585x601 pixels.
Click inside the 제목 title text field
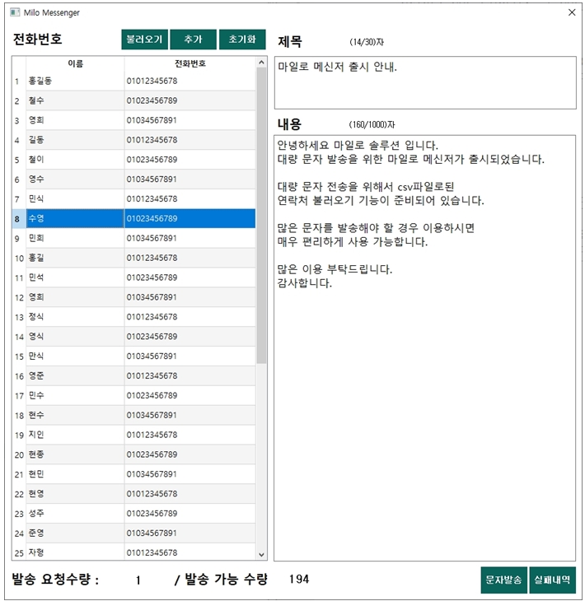pyautogui.click(x=424, y=82)
